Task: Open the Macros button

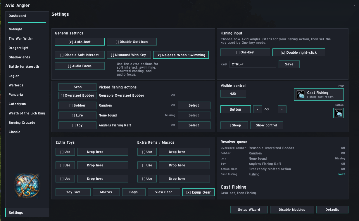Action: point(106,192)
